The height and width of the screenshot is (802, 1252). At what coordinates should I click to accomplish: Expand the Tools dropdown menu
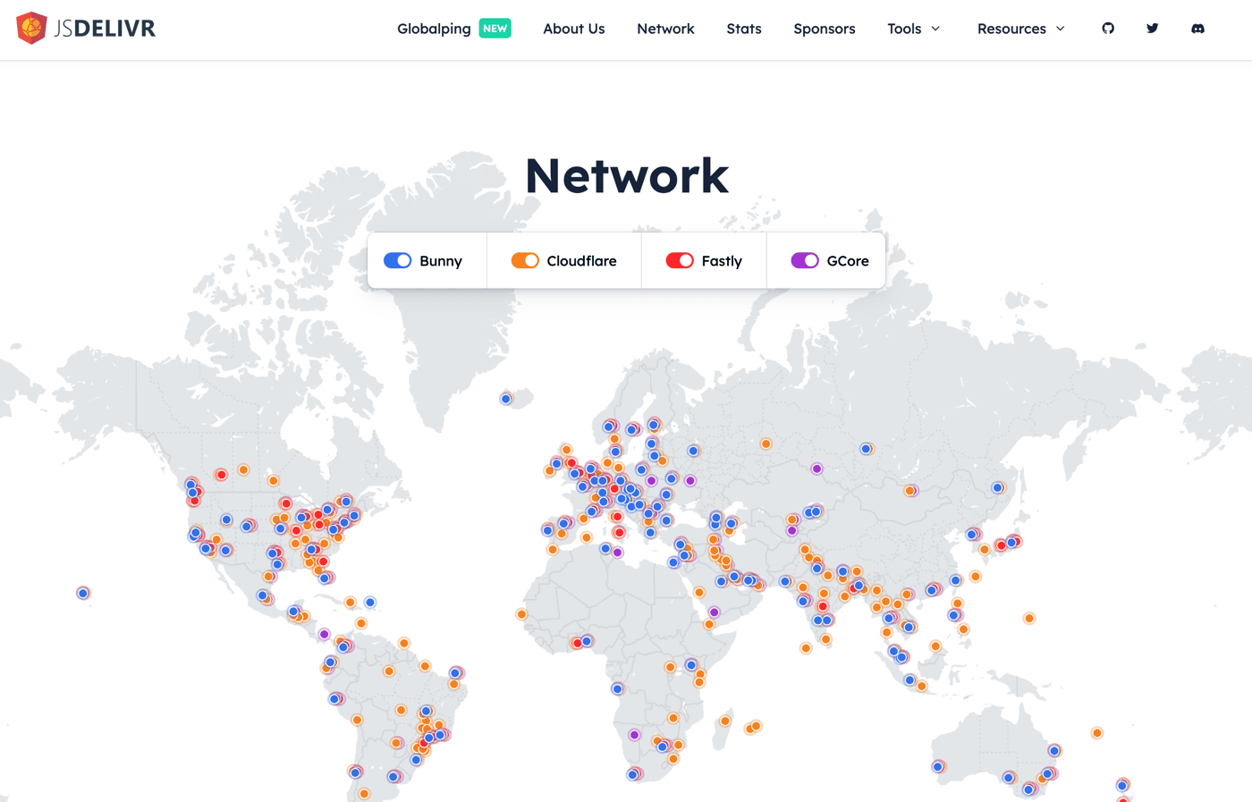(x=914, y=29)
